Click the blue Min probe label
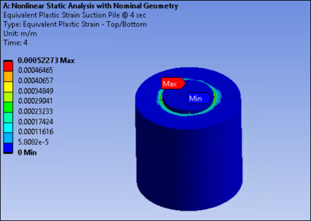 click(x=199, y=98)
